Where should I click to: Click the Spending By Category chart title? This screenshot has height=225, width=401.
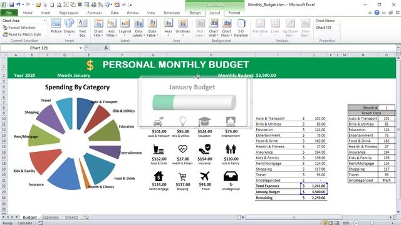click(77, 87)
